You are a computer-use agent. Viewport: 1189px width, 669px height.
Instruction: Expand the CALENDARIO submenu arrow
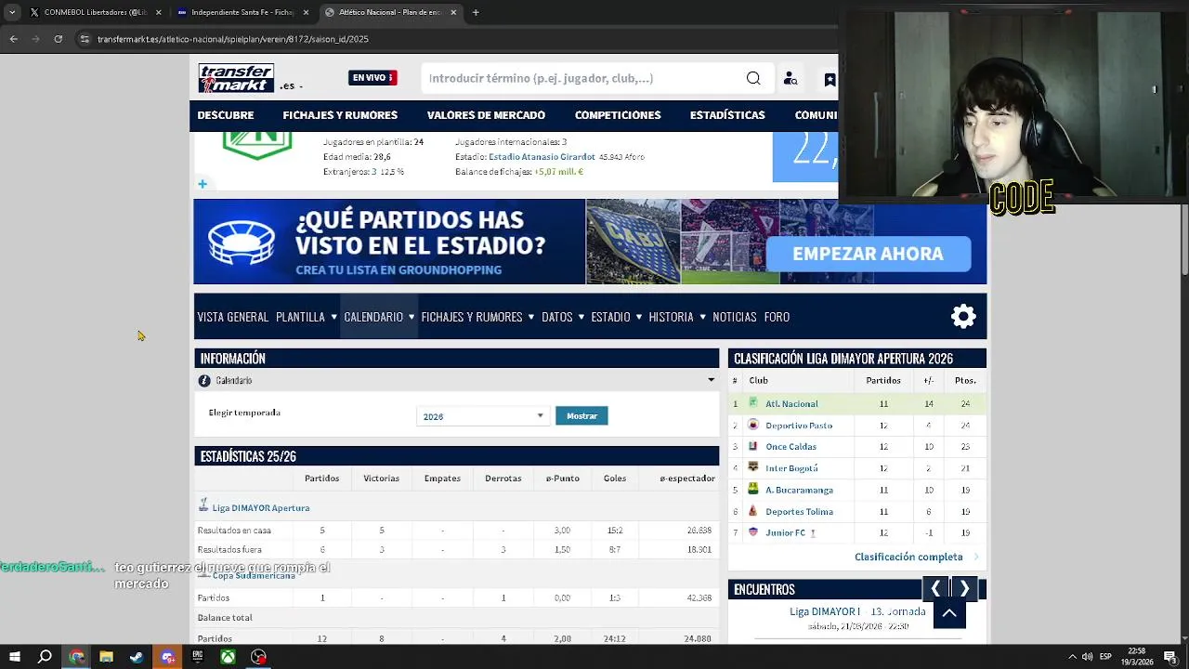coord(412,317)
